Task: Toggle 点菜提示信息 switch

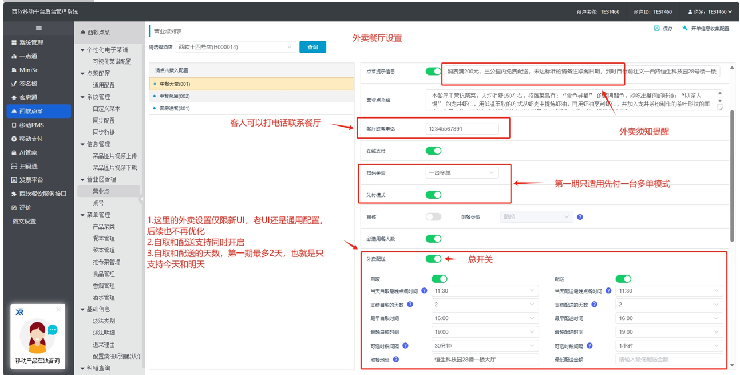Action: pyautogui.click(x=433, y=72)
